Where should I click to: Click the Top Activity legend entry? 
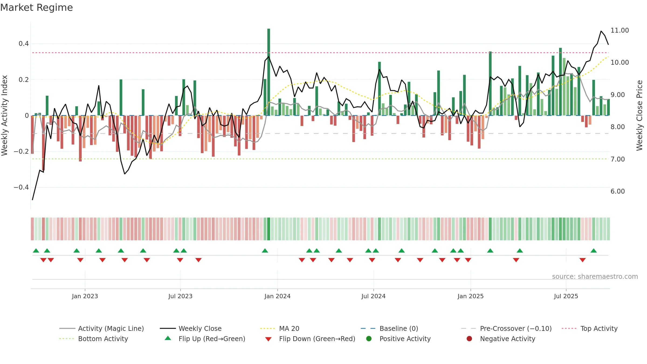590,328
